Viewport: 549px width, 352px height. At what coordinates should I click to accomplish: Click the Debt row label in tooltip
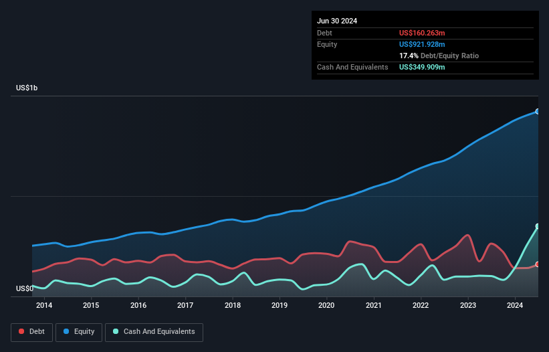(x=324, y=33)
